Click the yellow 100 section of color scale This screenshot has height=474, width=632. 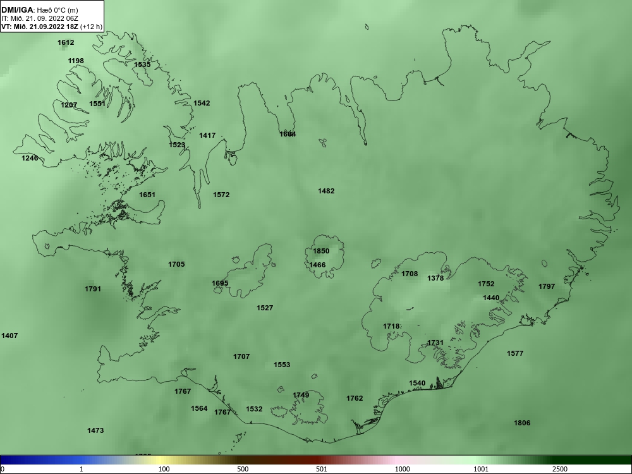(x=161, y=460)
